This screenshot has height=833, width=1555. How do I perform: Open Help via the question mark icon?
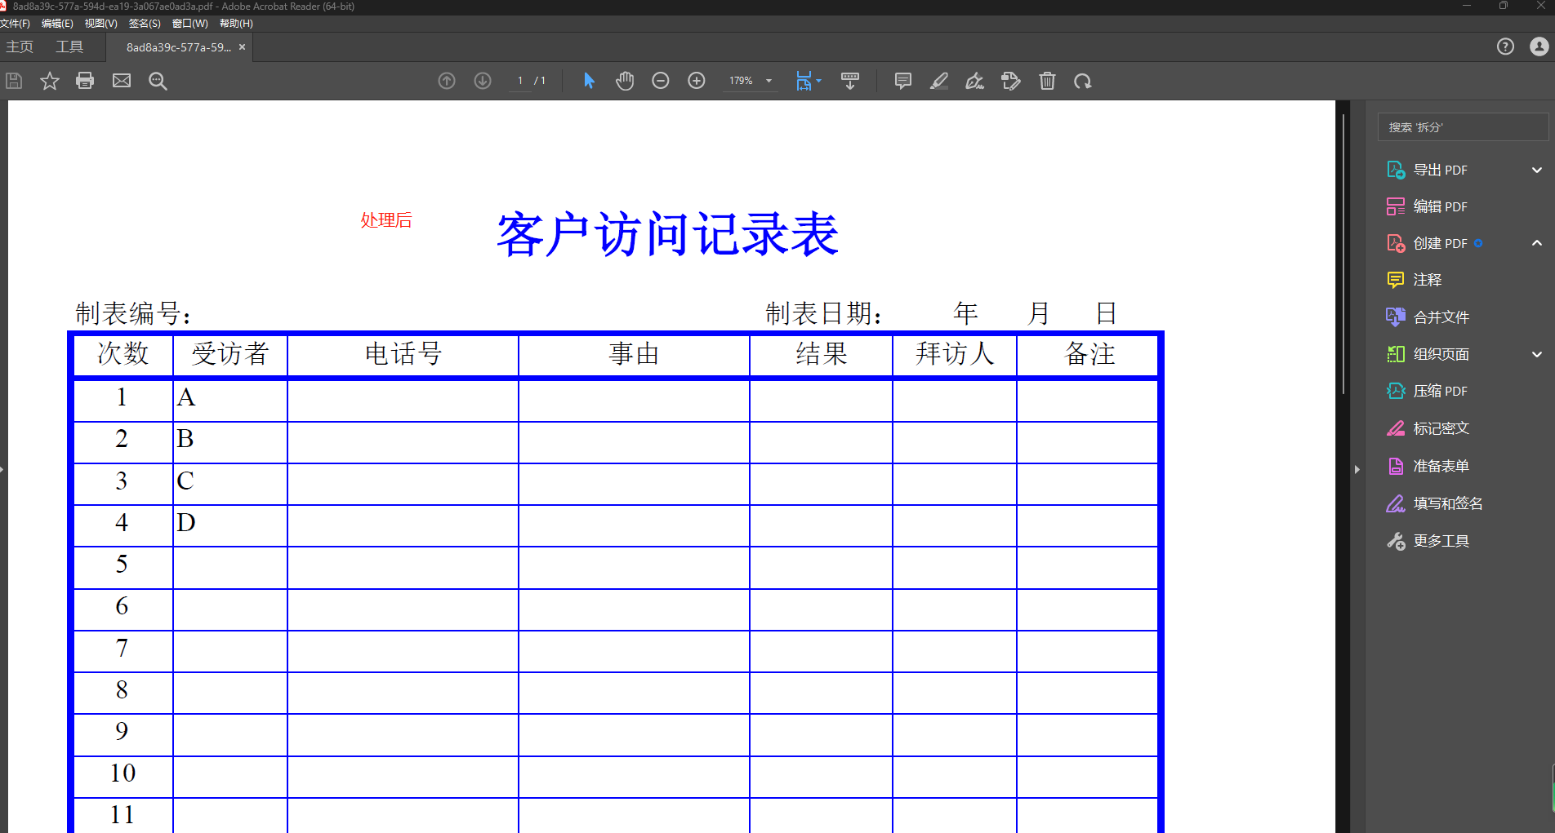pos(1505,47)
